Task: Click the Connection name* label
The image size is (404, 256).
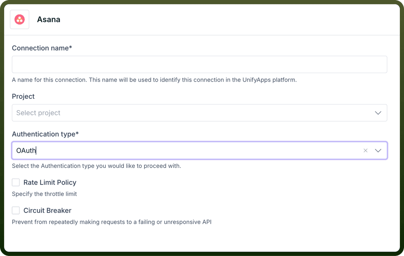Action: (x=42, y=48)
